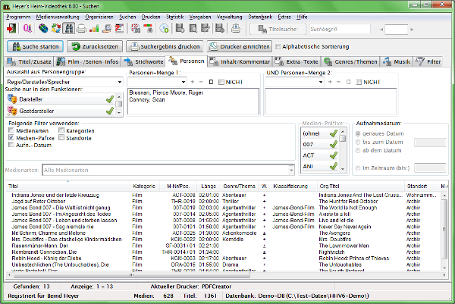Open the Medienarten dropdown list
The image size is (455, 304).
290,171
